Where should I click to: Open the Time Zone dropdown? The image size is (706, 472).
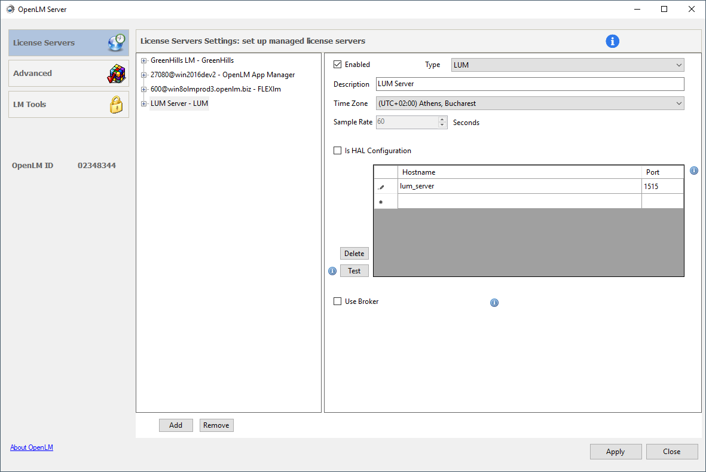[530, 103]
